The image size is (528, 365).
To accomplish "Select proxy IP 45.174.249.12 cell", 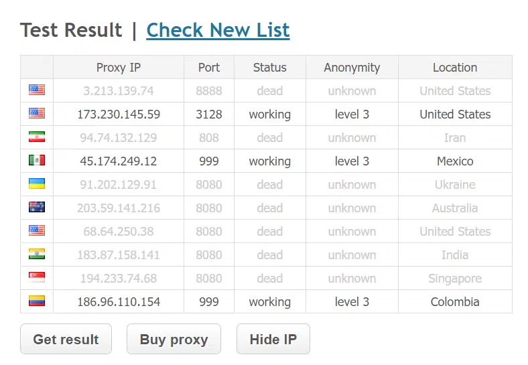I will coord(119,161).
